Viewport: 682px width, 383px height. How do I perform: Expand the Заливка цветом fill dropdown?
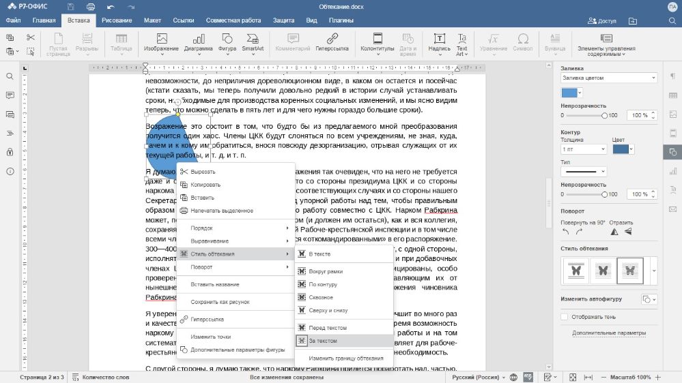608,78
